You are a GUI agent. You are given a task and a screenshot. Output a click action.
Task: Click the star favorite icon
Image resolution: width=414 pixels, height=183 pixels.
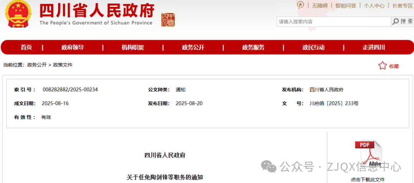(x=382, y=65)
